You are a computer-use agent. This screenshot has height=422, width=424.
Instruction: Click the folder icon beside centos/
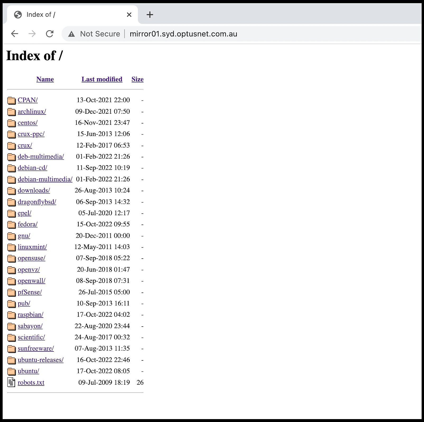point(12,123)
